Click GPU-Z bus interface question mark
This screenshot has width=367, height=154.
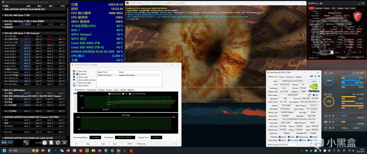click(x=319, y=102)
